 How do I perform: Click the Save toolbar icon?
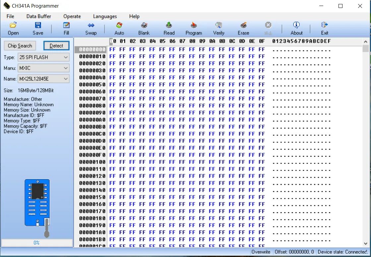pyautogui.click(x=38, y=25)
